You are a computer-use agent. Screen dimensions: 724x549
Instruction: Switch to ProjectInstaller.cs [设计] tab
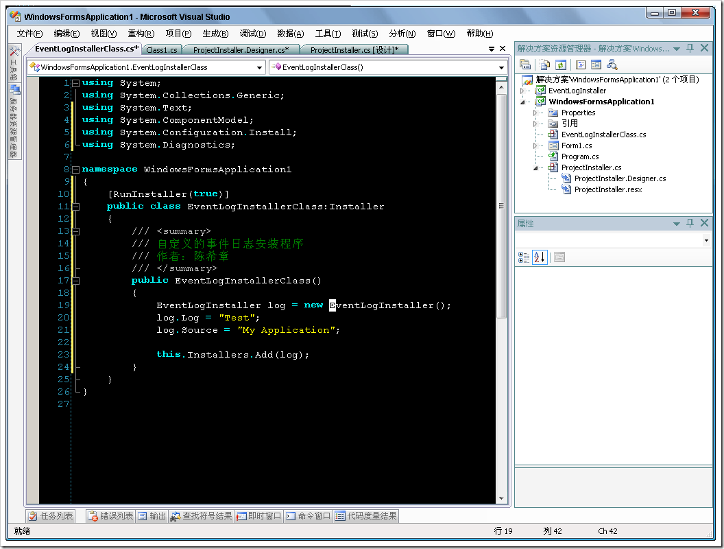[354, 50]
